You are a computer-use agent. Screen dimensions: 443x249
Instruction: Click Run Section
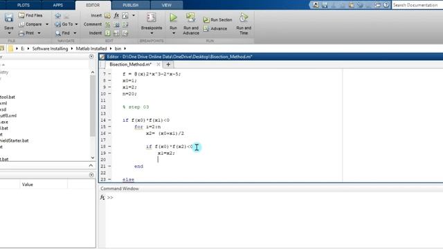coord(218,20)
